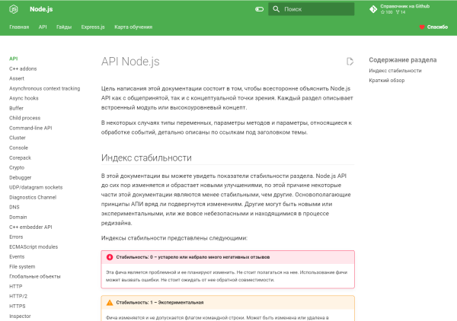Open Async hooks page
This screenshot has height=321, width=457.
pos(24,98)
